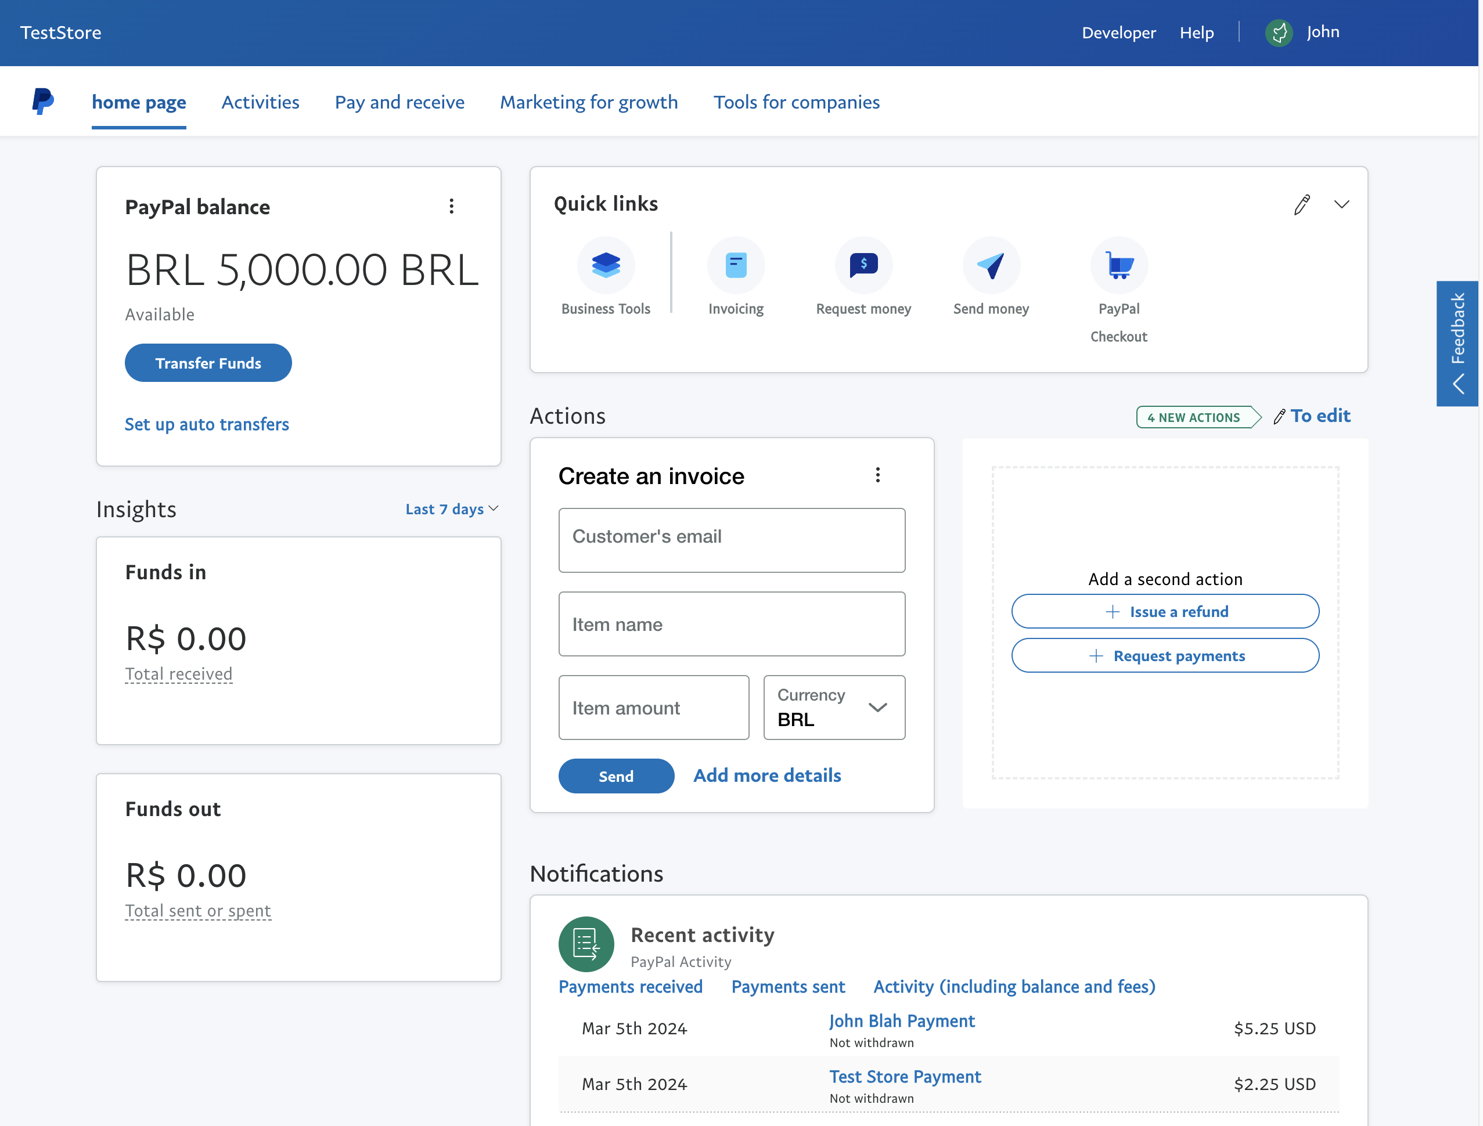Click Set up auto transfers link
This screenshot has width=1483, height=1126.
click(207, 424)
